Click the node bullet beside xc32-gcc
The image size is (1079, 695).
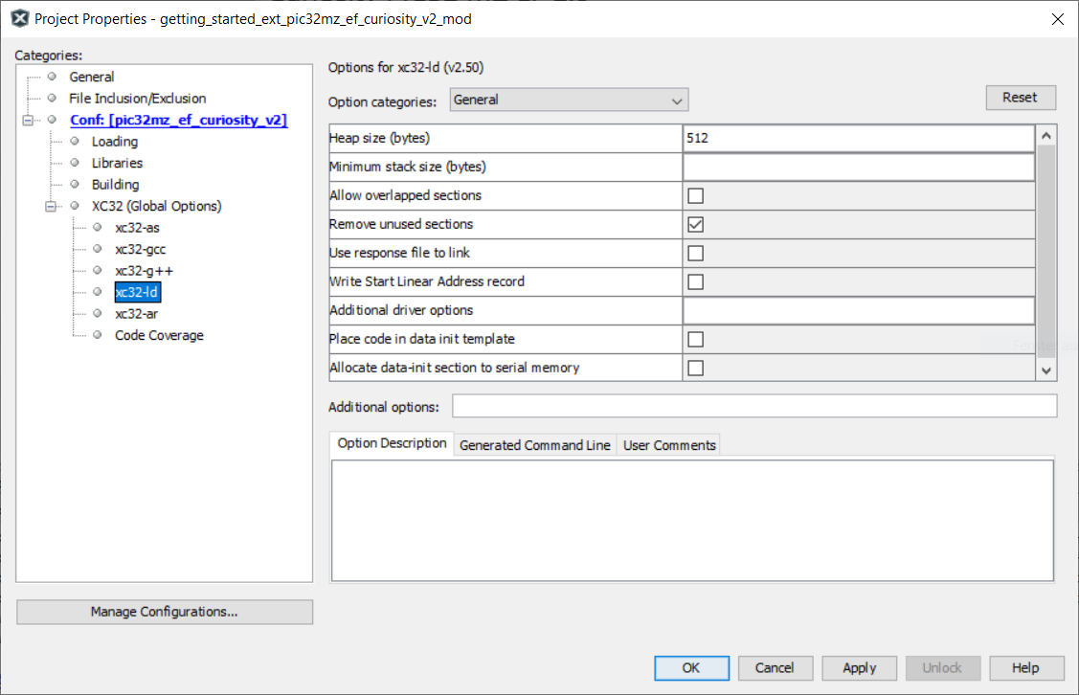pyautogui.click(x=98, y=248)
